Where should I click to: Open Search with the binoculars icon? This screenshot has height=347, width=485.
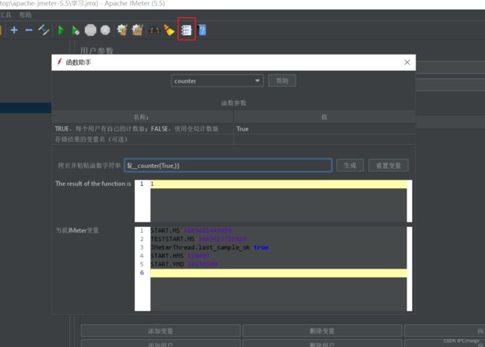154,31
